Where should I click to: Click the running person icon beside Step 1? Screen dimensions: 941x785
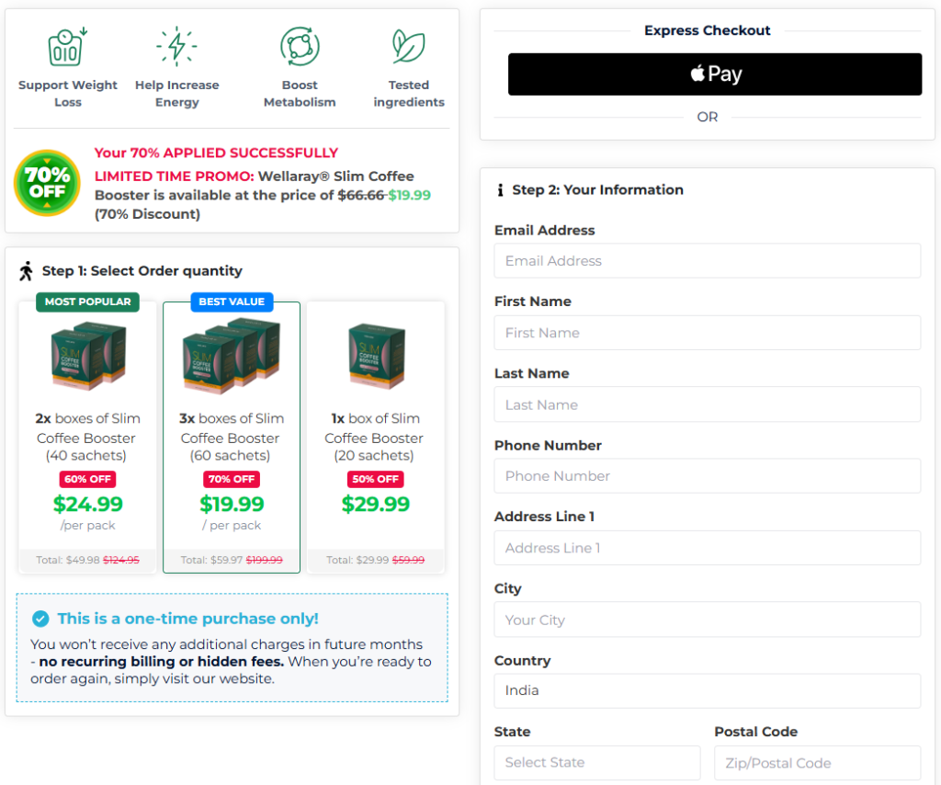pyautogui.click(x=26, y=271)
